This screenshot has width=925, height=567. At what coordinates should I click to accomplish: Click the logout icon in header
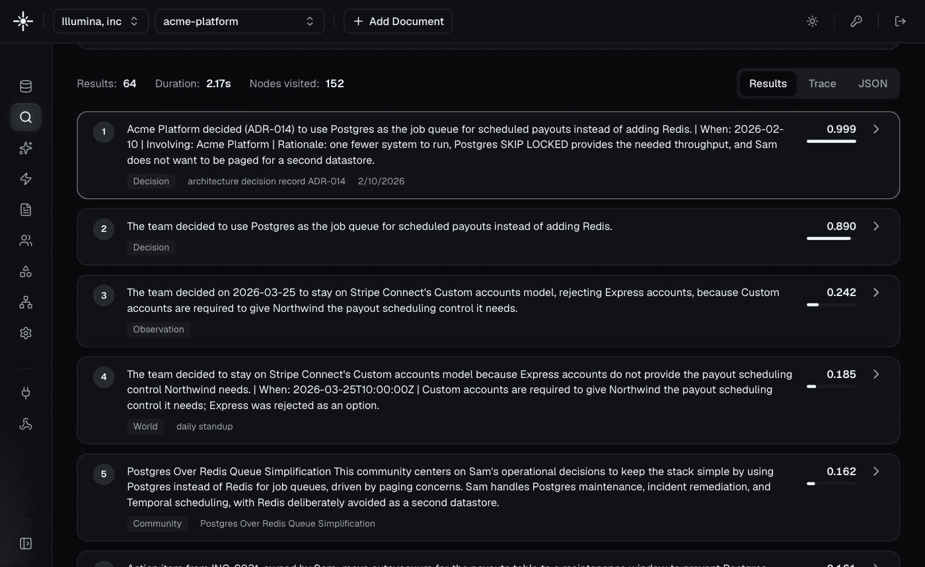[x=900, y=21]
